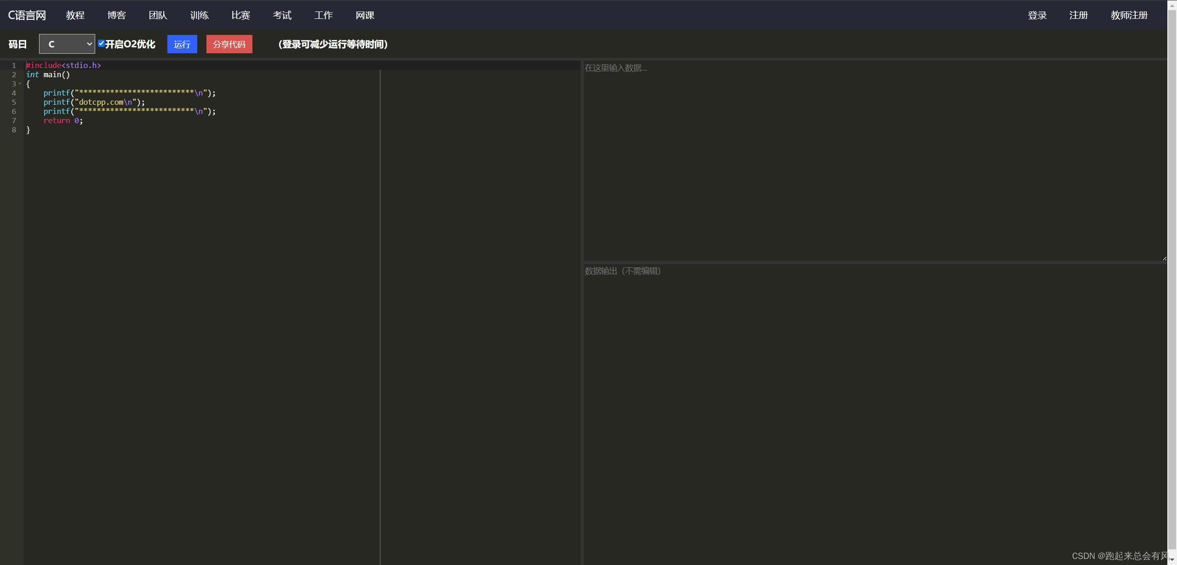Click the blue 运行 button
Viewport: 1177px width, 565px height.
(x=182, y=44)
